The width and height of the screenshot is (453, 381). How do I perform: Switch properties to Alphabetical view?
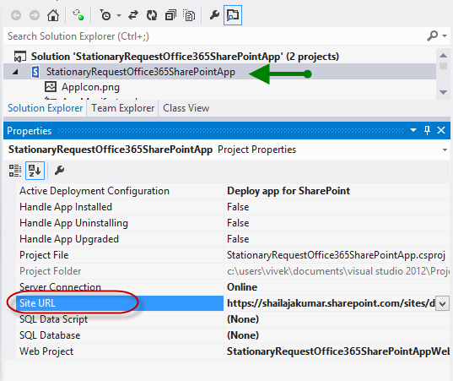coord(35,171)
